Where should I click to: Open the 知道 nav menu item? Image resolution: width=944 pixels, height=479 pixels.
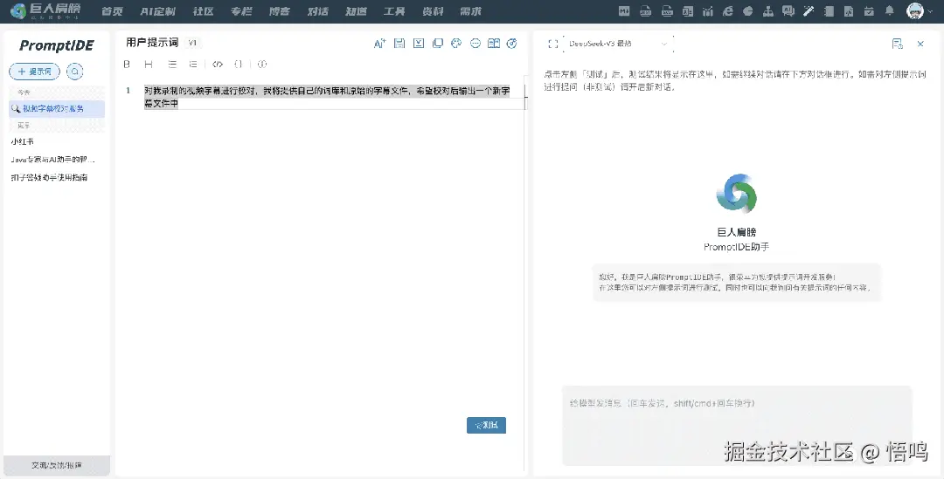click(x=356, y=10)
